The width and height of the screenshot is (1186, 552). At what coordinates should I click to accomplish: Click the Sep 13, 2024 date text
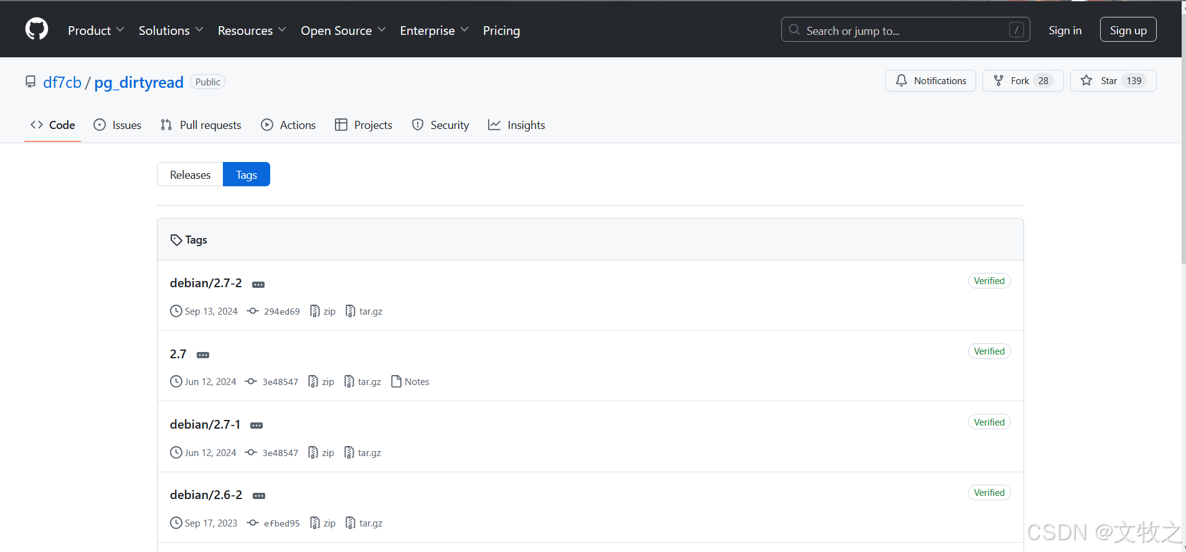pos(211,312)
